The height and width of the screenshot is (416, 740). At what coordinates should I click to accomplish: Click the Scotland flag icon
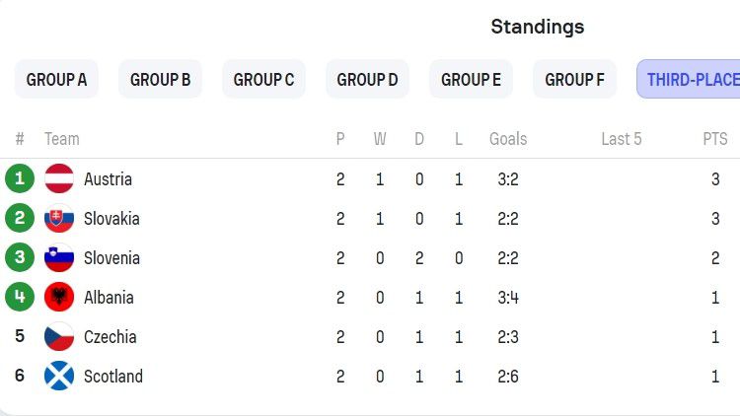59,376
